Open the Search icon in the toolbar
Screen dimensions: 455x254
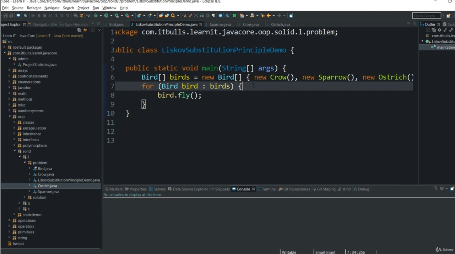click(x=173, y=16)
